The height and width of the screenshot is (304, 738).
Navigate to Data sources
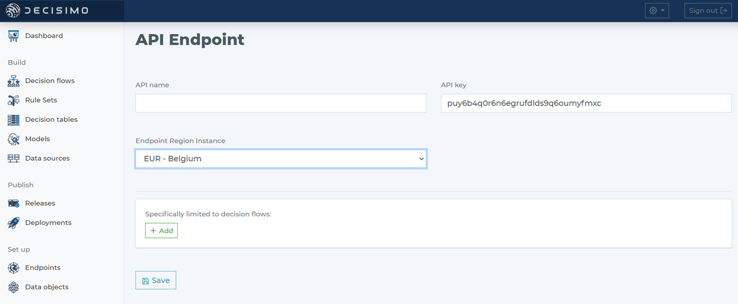click(x=47, y=158)
